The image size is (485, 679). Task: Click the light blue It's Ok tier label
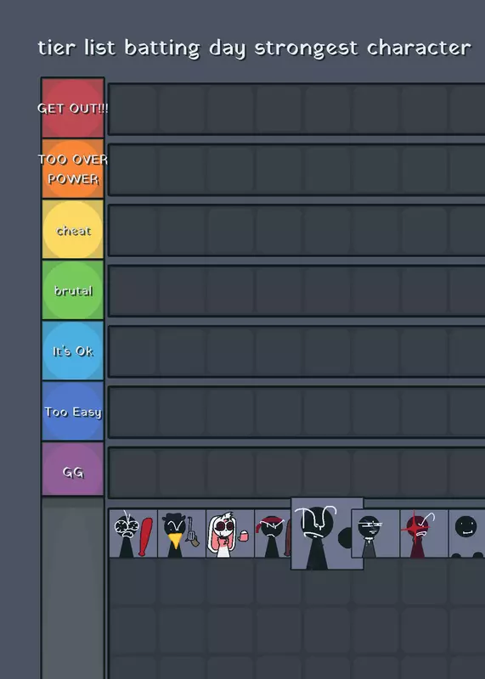click(73, 351)
